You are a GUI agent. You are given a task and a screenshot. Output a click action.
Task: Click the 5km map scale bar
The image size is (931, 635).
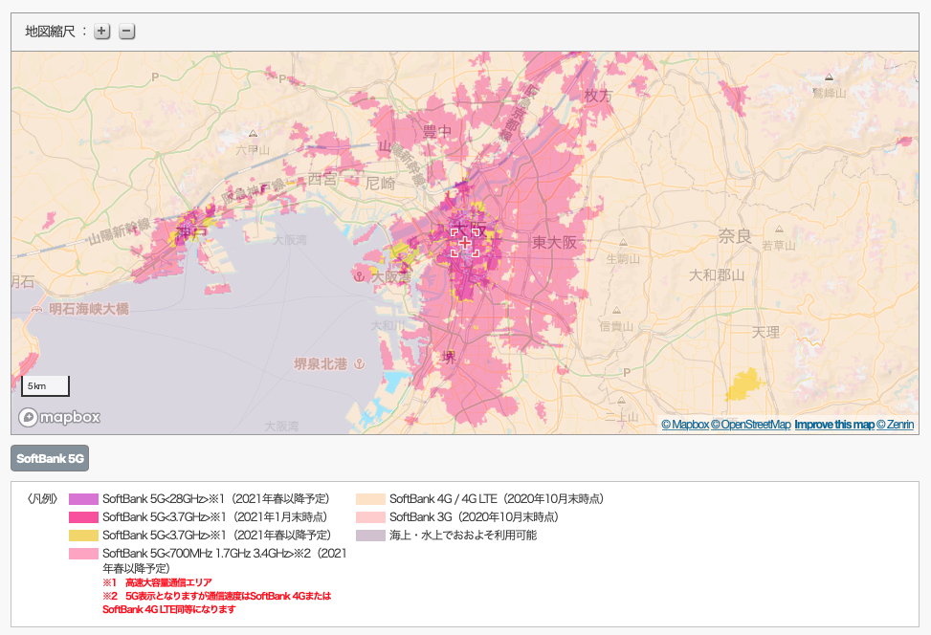tap(46, 385)
